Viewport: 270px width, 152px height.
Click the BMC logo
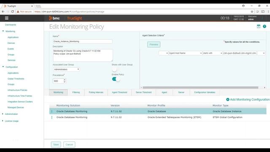point(54,18)
